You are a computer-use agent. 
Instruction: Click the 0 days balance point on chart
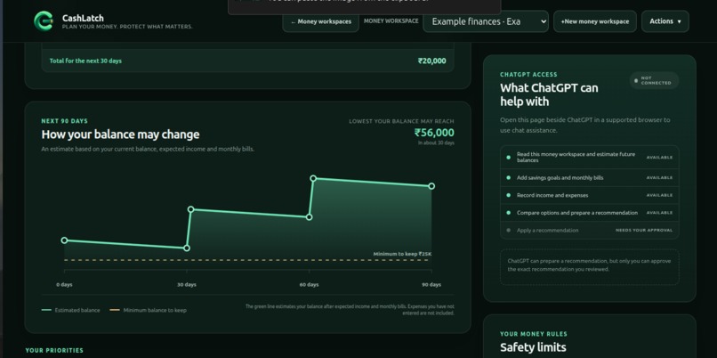[x=64, y=240]
